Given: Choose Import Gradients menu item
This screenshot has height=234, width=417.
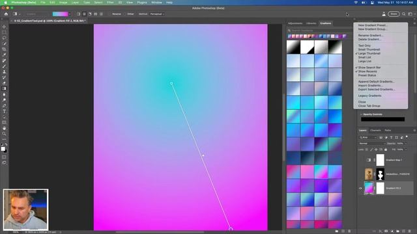Looking at the screenshot, I should pos(371,85).
